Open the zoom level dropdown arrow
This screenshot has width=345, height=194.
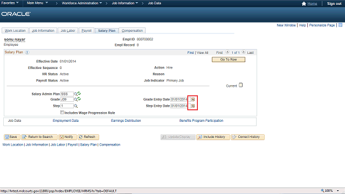[x=338, y=191]
